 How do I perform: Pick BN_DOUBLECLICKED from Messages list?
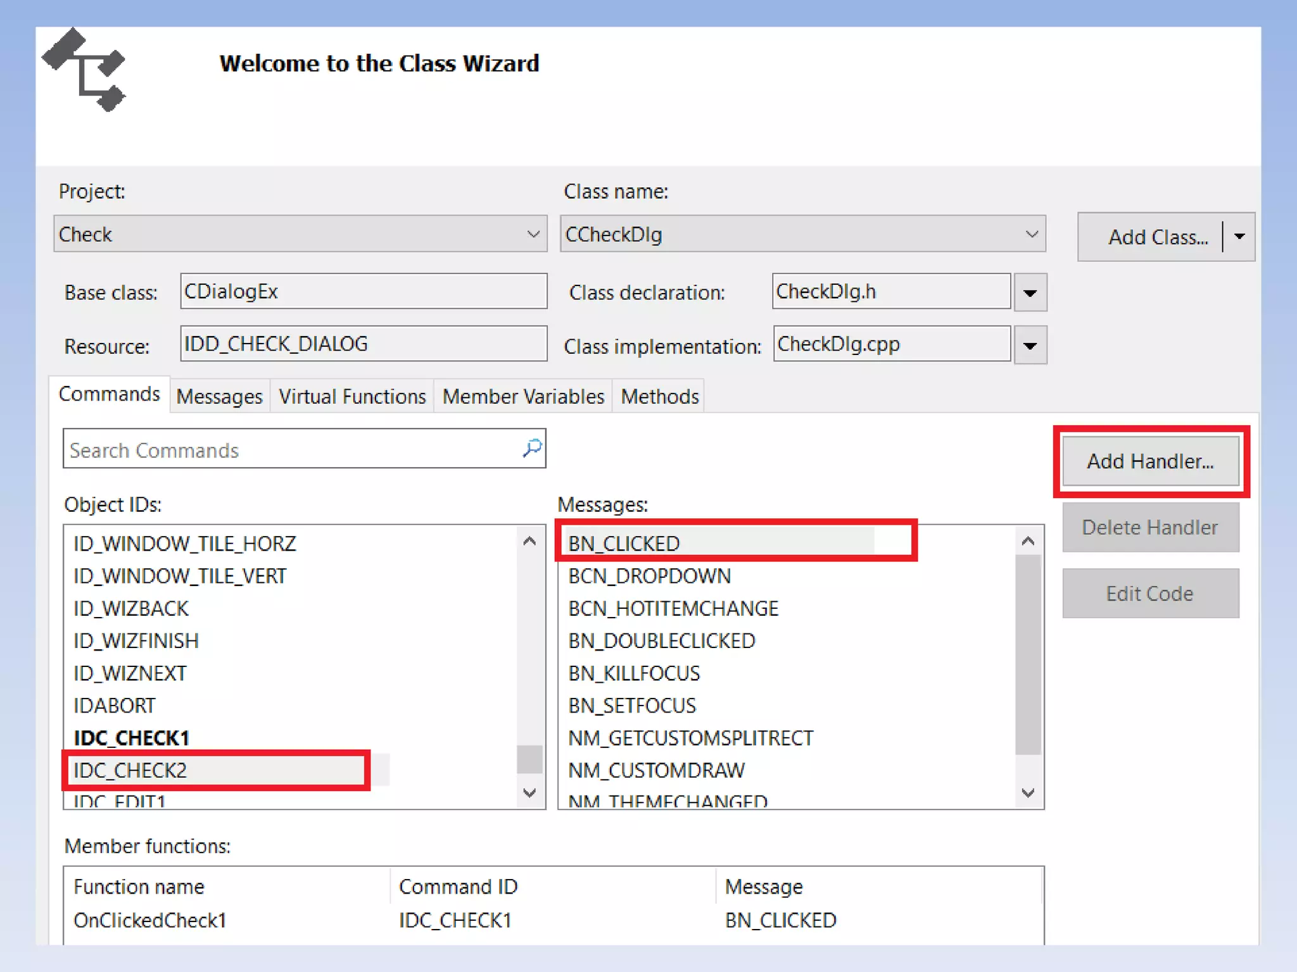[661, 640]
